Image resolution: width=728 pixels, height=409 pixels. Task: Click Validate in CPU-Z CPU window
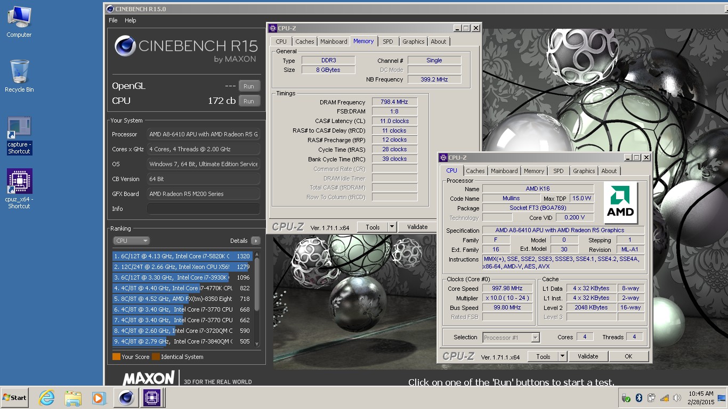[x=588, y=356]
